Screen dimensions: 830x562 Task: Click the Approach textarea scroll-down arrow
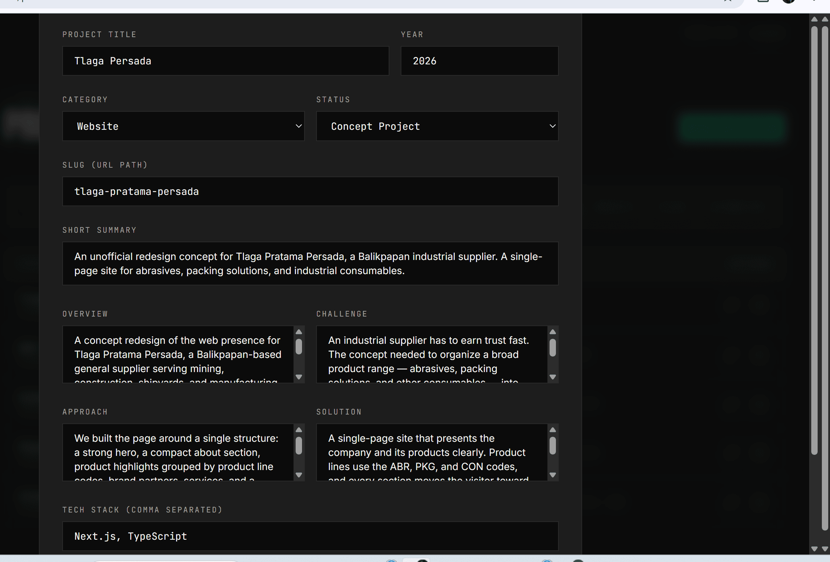click(x=299, y=475)
